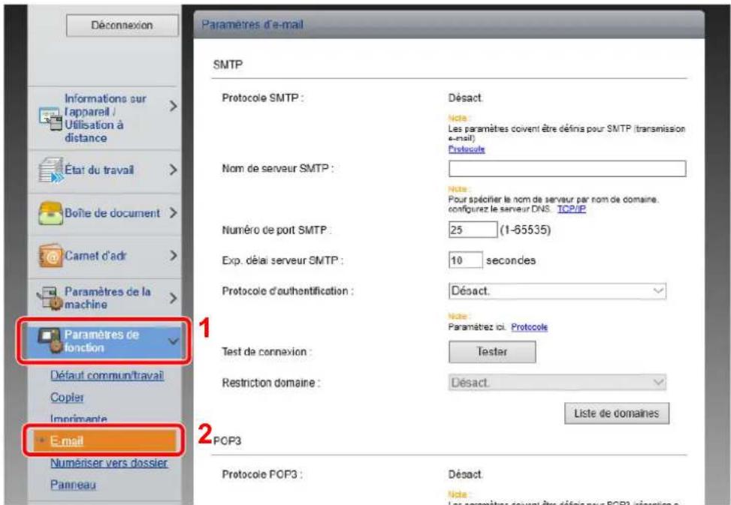Open the Protocole d'authentification dropdown
The width and height of the screenshot is (731, 505).
(557, 291)
